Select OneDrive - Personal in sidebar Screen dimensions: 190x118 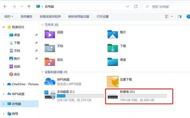25,84
